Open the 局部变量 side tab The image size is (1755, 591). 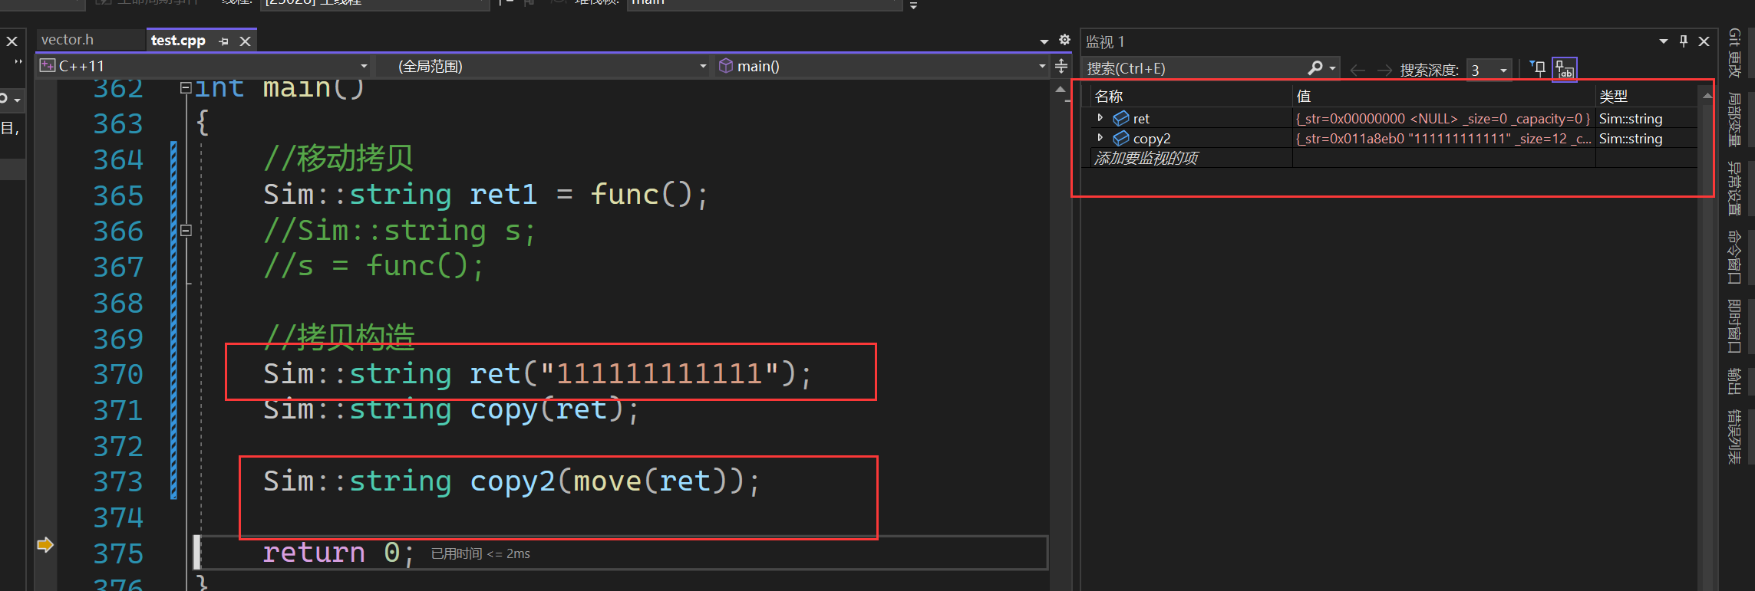click(1734, 120)
